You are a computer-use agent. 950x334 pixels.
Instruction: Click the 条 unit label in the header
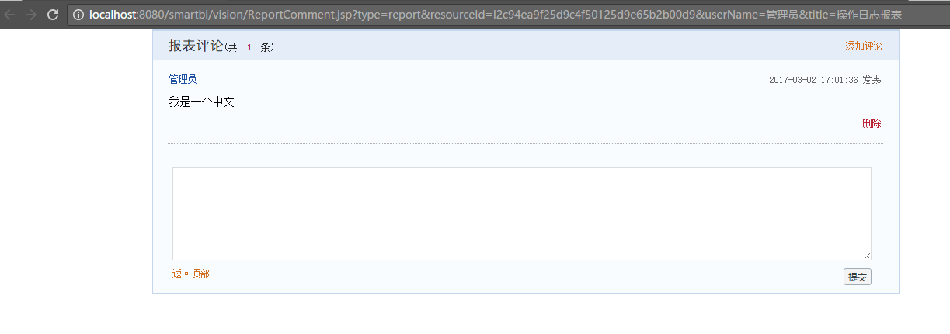coord(265,47)
